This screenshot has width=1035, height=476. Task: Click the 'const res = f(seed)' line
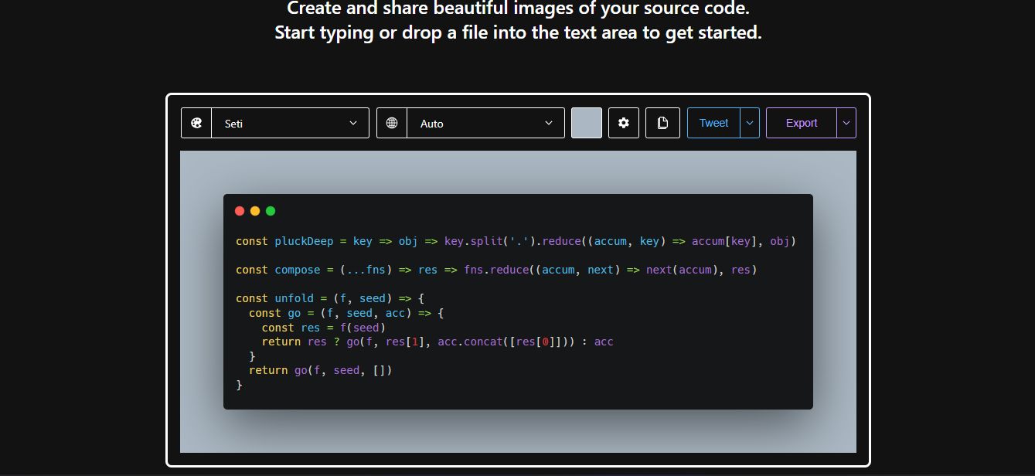click(324, 327)
